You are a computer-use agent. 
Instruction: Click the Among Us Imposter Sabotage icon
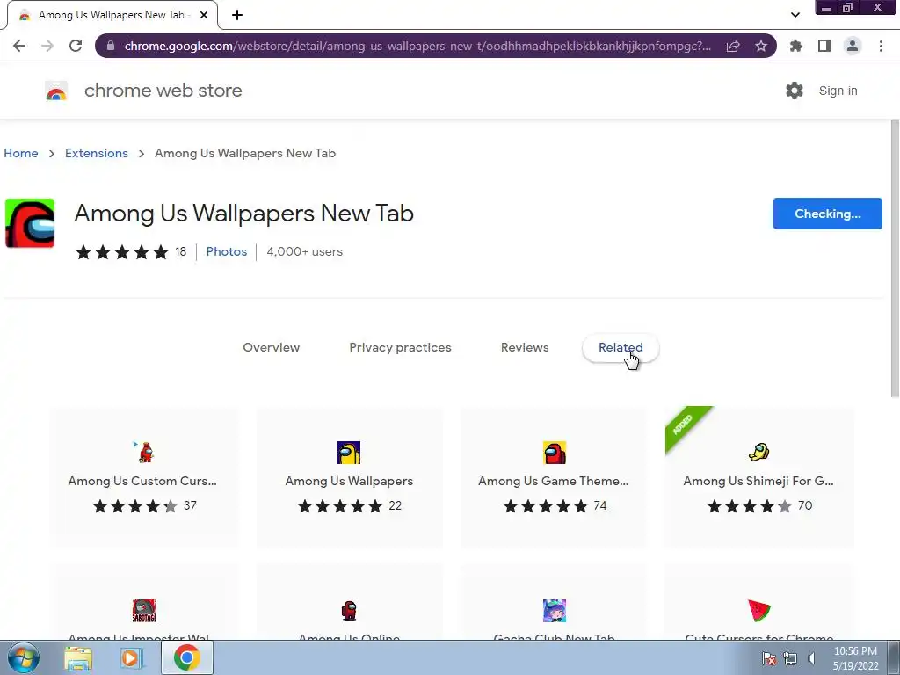coord(143,611)
